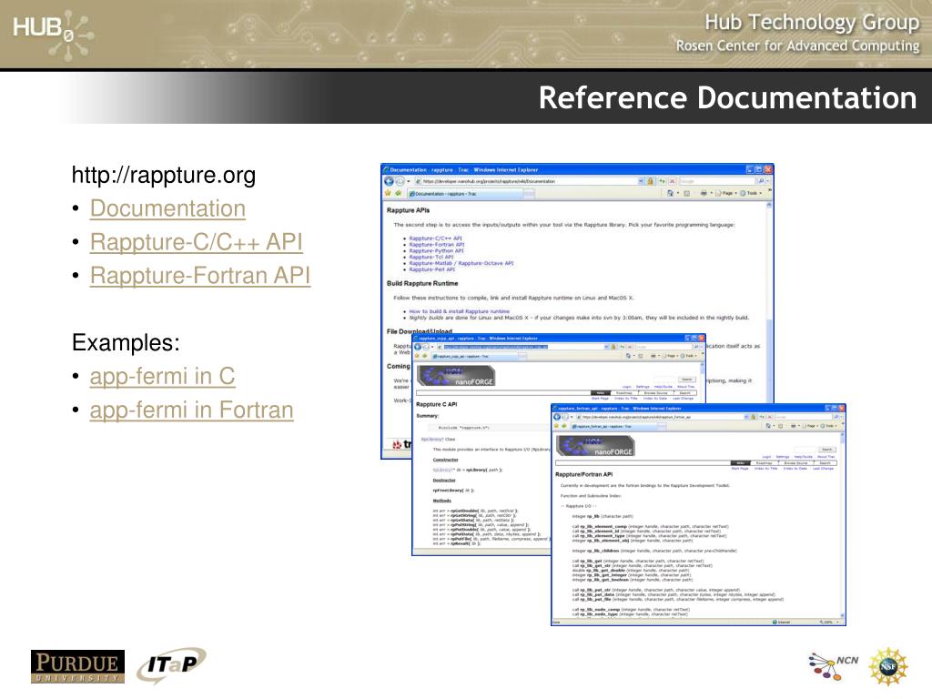Screen dimensions: 932x699
Task: Click Forward button in Documentation browser window
Action: [400, 181]
